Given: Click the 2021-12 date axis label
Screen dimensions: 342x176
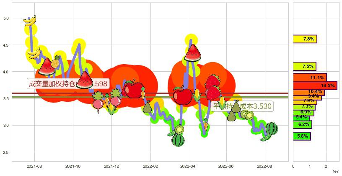Looking at the screenshot, I should tap(111, 166).
